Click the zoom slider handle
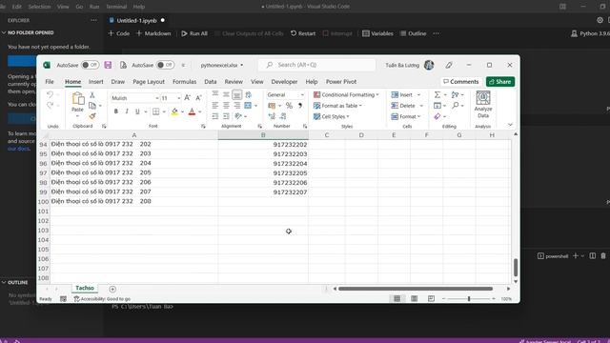The image size is (610, 343). tap(469, 298)
